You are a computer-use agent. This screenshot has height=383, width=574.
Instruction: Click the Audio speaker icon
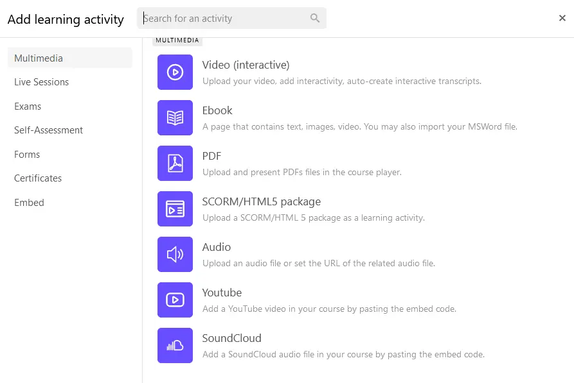point(175,254)
